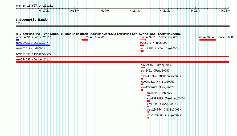
Task: Click the chr4:44160627..44231111 coordinate label
Action: 34,6
